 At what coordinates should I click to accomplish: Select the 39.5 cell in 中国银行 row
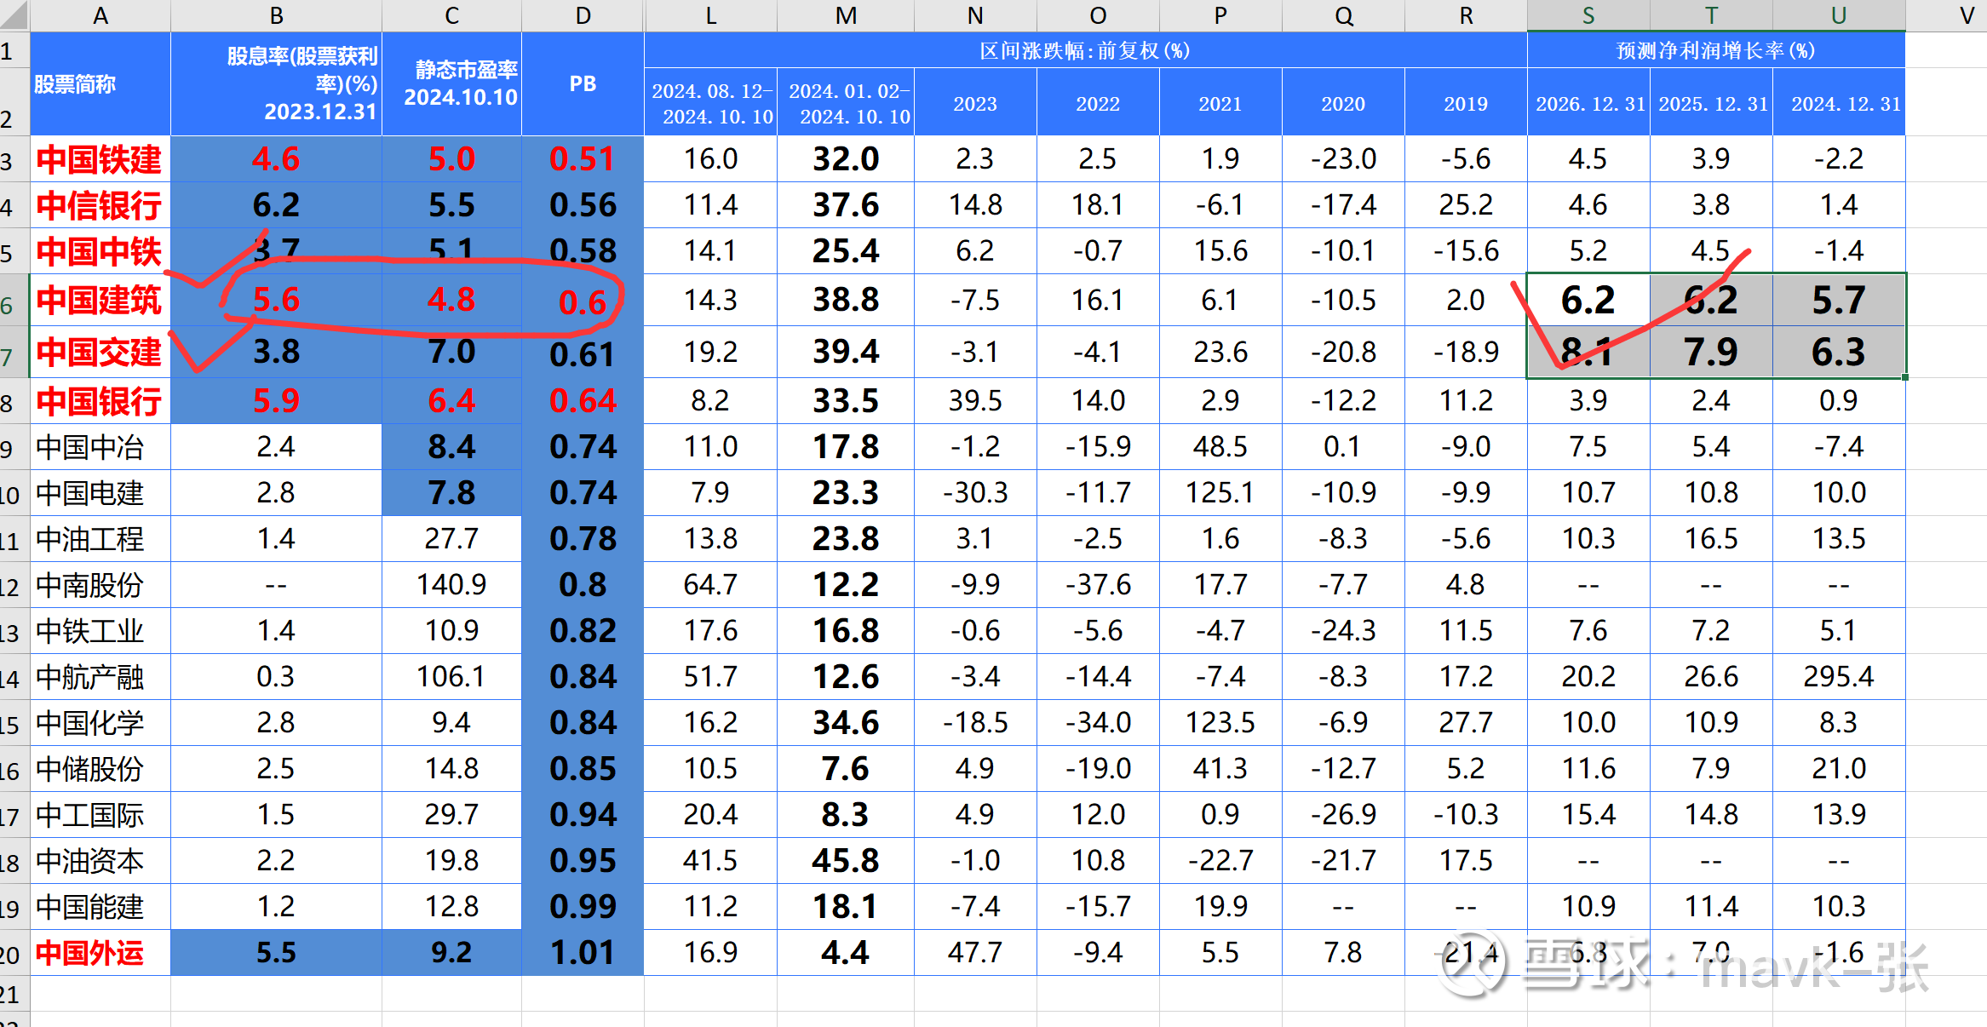coord(975,401)
